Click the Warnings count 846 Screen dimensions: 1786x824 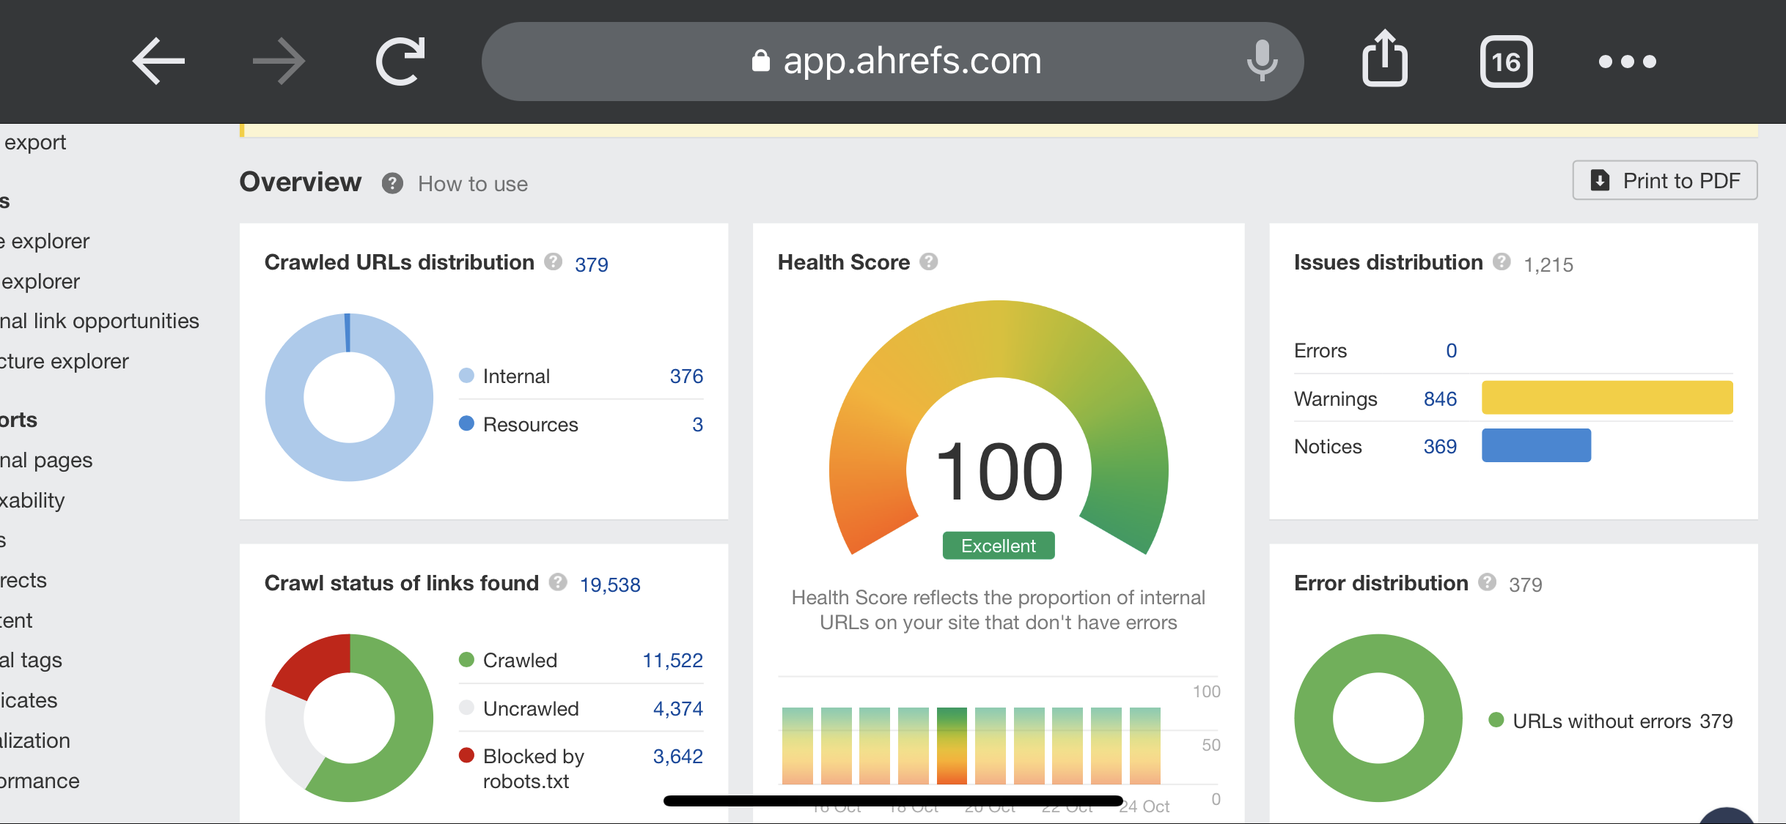[x=1439, y=399]
